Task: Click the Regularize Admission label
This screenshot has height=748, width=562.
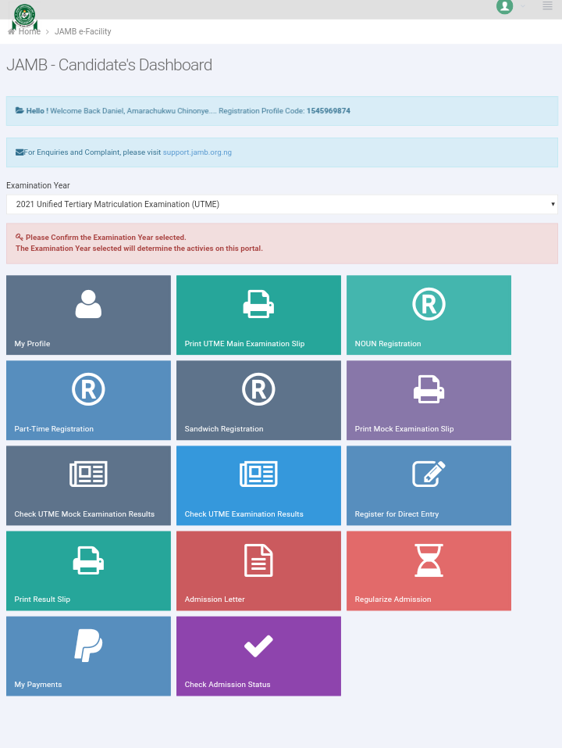Action: click(393, 599)
